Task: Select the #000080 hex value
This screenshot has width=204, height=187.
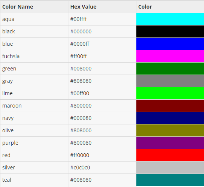Action: pyautogui.click(x=102, y=118)
